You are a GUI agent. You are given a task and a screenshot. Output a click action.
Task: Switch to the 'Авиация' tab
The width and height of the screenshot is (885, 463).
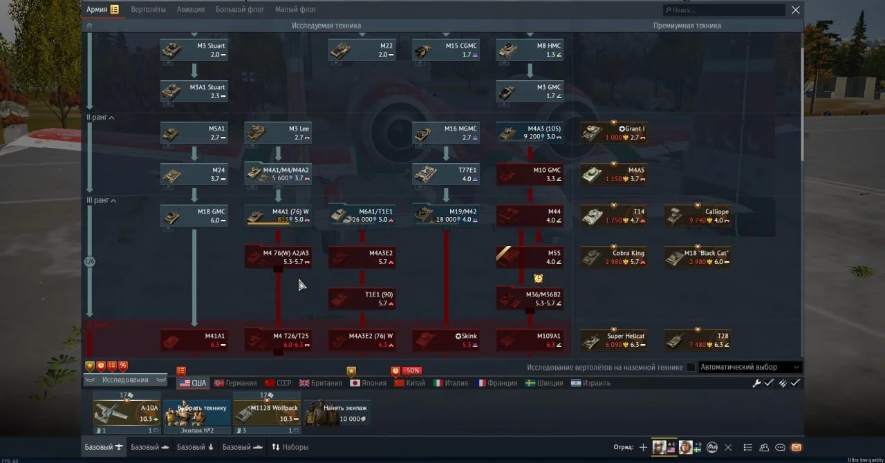[x=190, y=10]
